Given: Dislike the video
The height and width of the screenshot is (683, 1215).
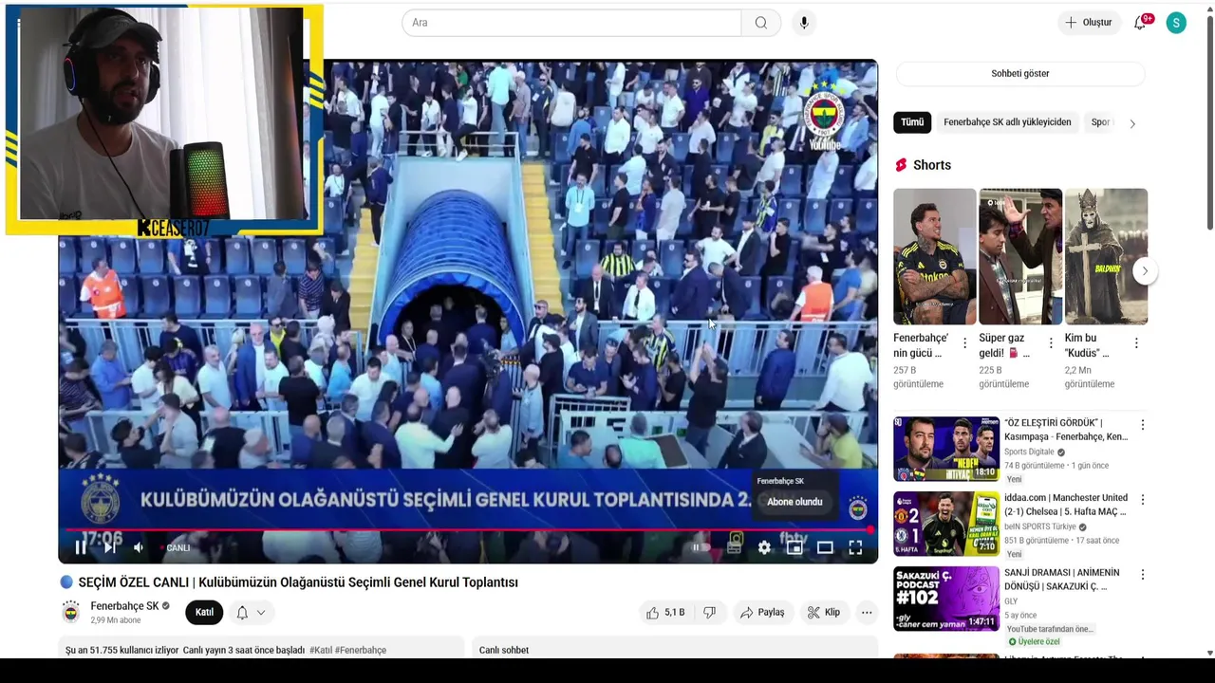Looking at the screenshot, I should (709, 613).
